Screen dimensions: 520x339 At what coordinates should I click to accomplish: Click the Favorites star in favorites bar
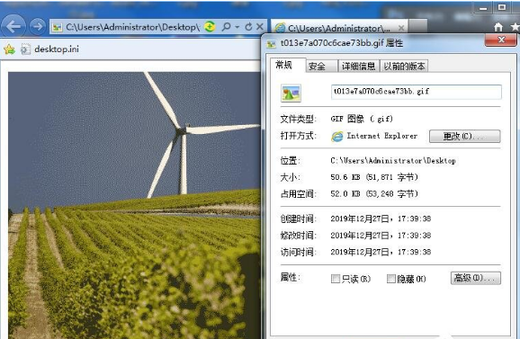coord(9,49)
